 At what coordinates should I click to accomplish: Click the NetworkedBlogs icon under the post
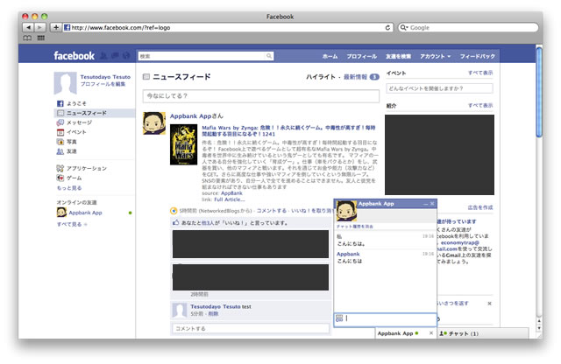[x=174, y=211]
